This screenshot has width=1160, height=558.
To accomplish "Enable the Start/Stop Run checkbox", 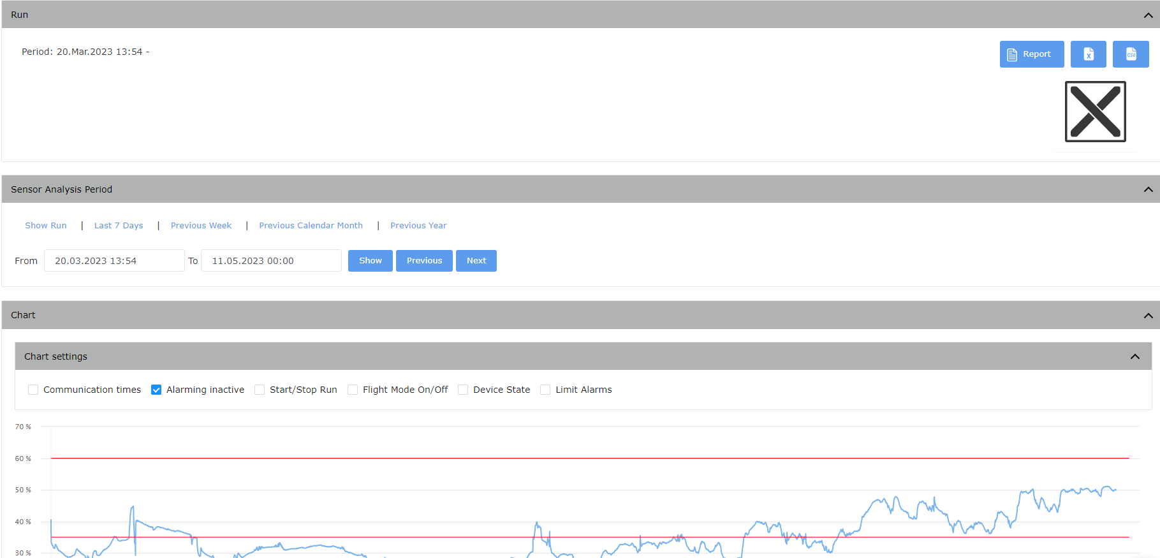I will (x=260, y=390).
